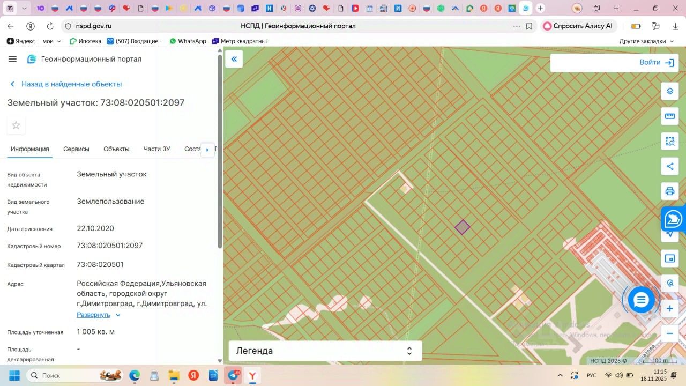Image resolution: width=686 pixels, height=386 pixels.
Task: Go back with the browser back arrow
Action: 11,26
